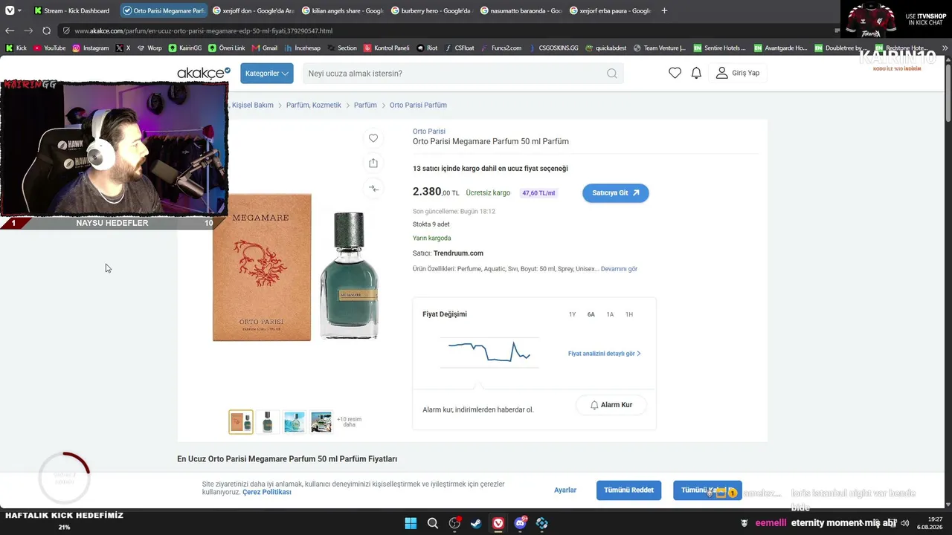952x535 pixels.
Task: Go to the Parfüm, Kozmetik breadcrumb
Action: pos(314,106)
